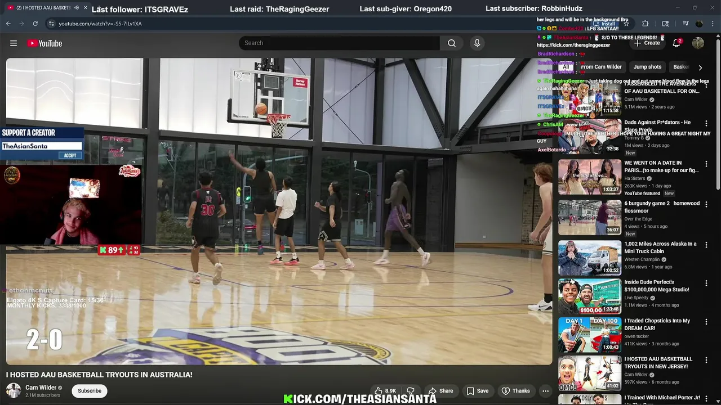Close the I HOSTED AAU BASKETB browser tab
This screenshot has height=405, width=721.
tap(86, 8)
